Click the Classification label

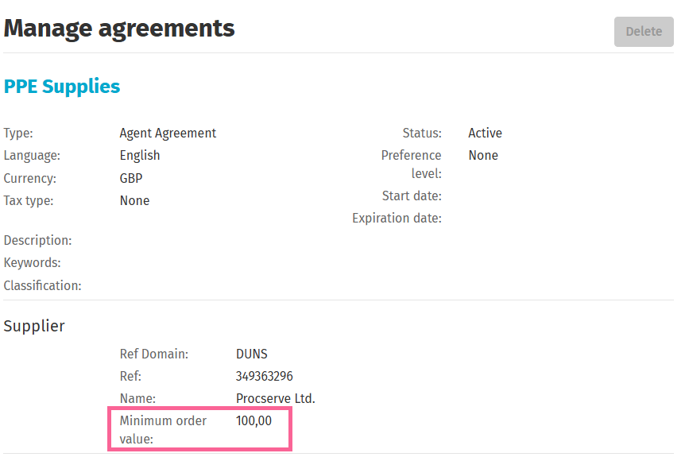[x=42, y=285]
